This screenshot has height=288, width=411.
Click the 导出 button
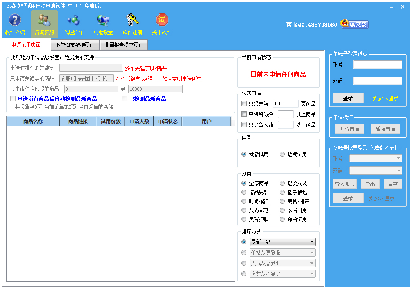coord(370,184)
